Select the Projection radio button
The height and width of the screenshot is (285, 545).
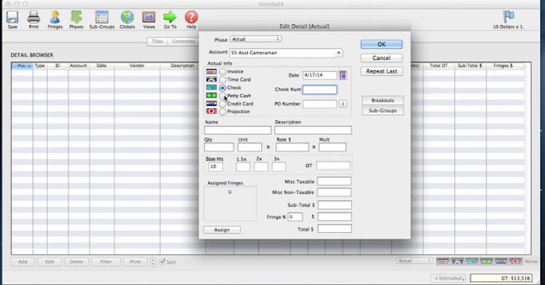223,112
